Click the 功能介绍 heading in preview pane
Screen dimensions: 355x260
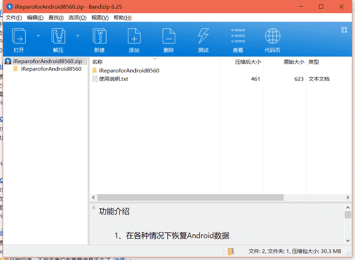pos(114,211)
